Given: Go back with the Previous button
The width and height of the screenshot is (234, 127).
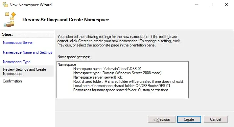Looking at the screenshot, I should (162, 119).
